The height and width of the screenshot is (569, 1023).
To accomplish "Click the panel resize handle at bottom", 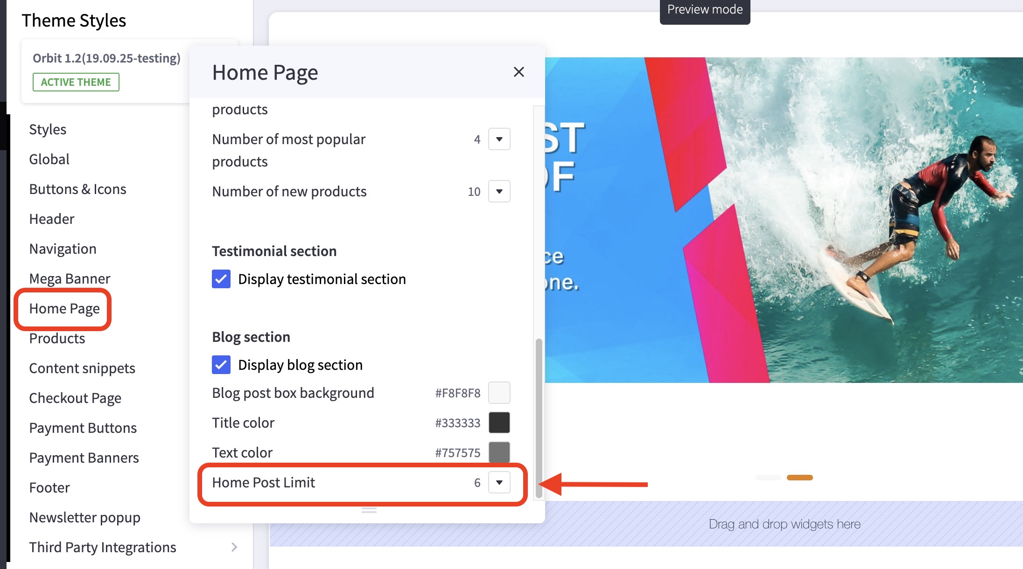I will [369, 510].
